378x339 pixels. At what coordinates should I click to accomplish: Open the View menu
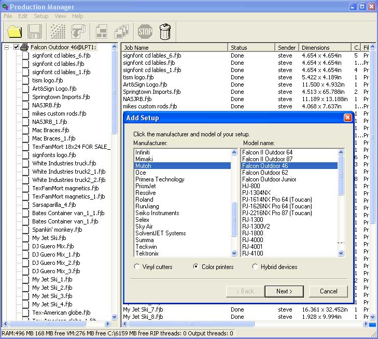point(60,16)
